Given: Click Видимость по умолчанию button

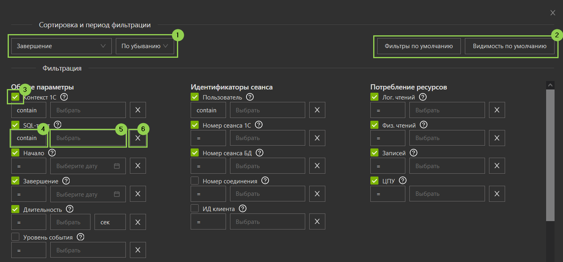Looking at the screenshot, I should [509, 46].
